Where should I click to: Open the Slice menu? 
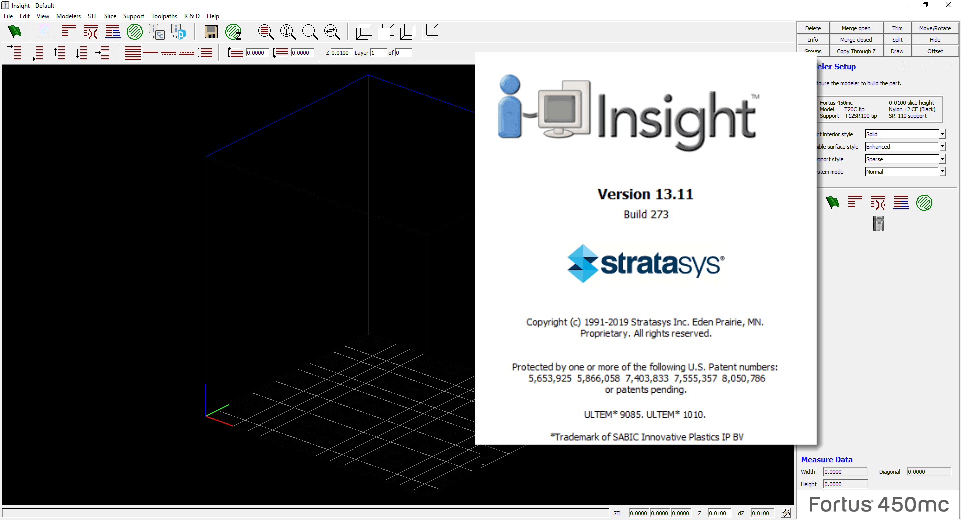pyautogui.click(x=110, y=16)
